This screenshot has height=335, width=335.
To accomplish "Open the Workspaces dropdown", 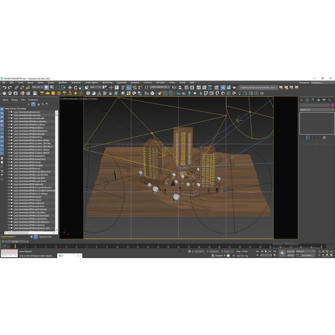I will (322, 83).
